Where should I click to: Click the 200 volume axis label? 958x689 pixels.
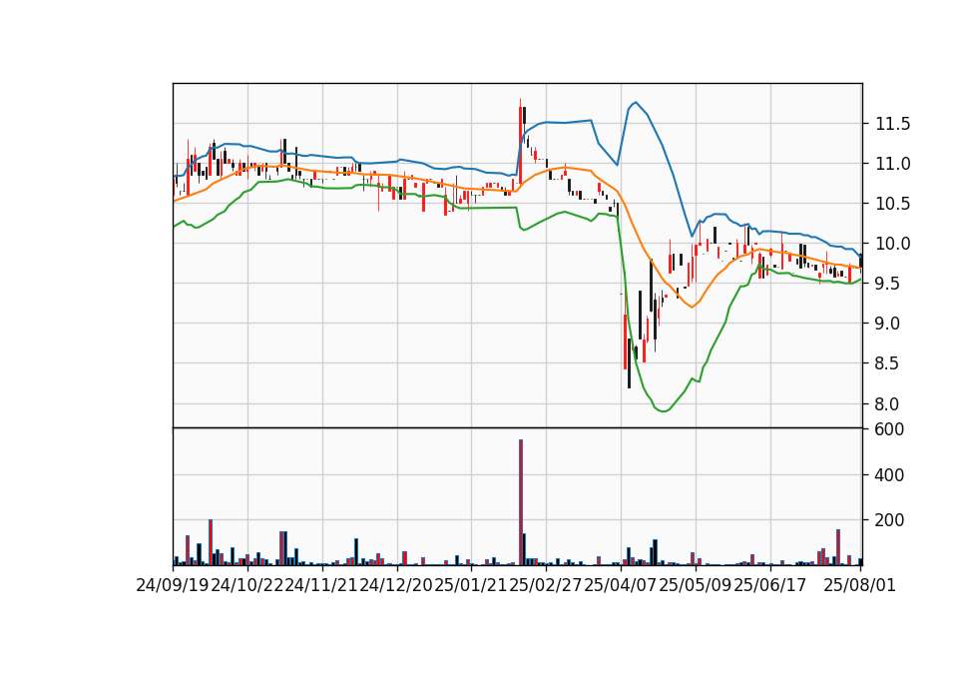889,520
